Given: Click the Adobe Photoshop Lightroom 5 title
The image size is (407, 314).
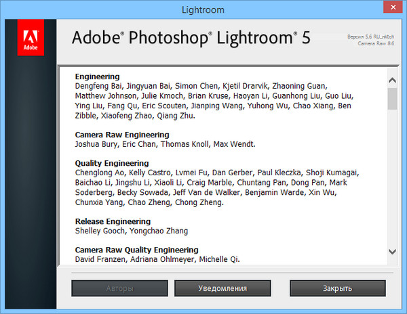Looking at the screenshot, I should (191, 37).
